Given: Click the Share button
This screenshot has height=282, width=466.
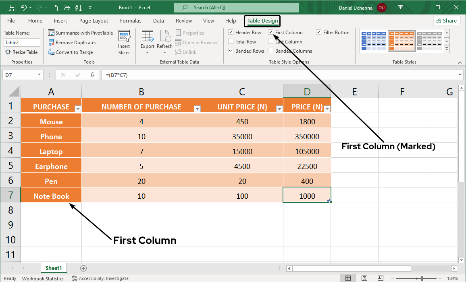Looking at the screenshot, I should coord(447,21).
